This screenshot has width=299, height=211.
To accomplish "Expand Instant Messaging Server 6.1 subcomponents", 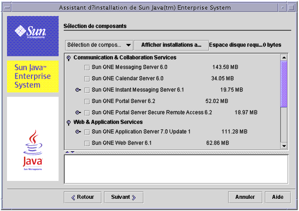I will coord(78,90).
